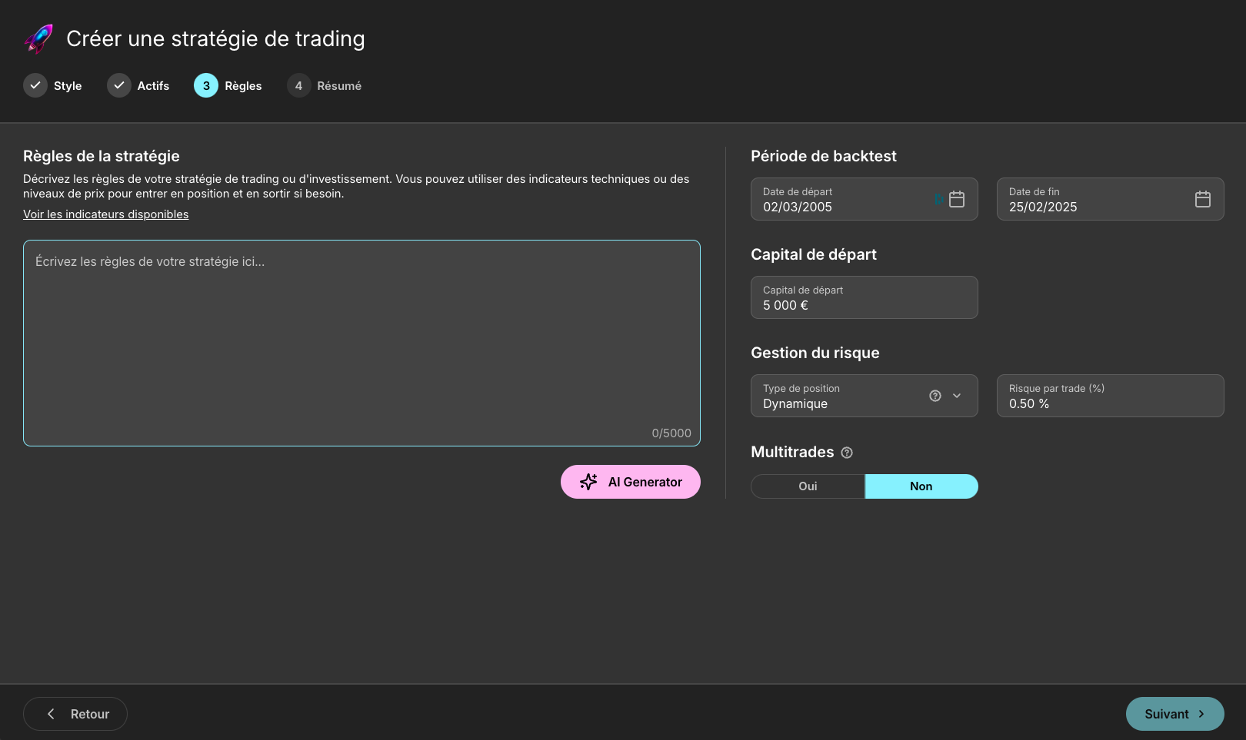Image resolution: width=1246 pixels, height=740 pixels.
Task: Click the AI Generator button
Action: [x=630, y=482]
